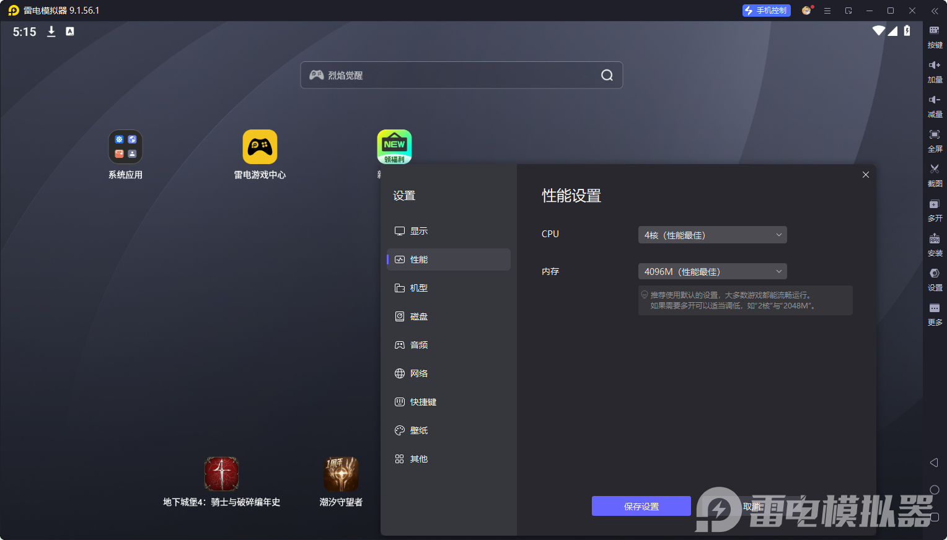Screen dimensions: 947x540
Task: Open the 音频 settings section
Action: point(449,345)
